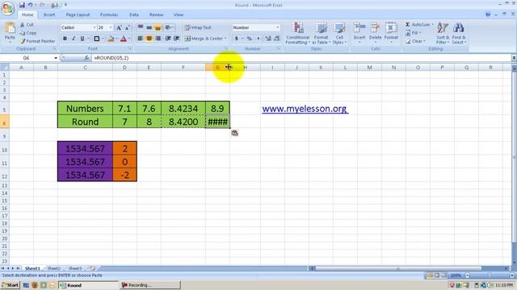The width and height of the screenshot is (517, 290).
Task: Open the Font Color dropdown arrow
Action: coord(129,39)
